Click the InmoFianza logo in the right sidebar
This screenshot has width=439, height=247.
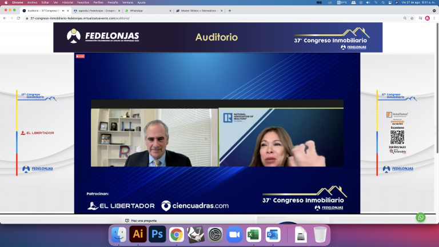[x=397, y=114]
